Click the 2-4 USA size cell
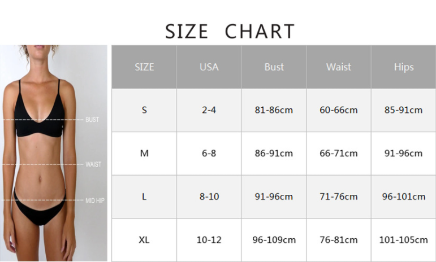Screen dimensions: 436x262 coord(209,110)
